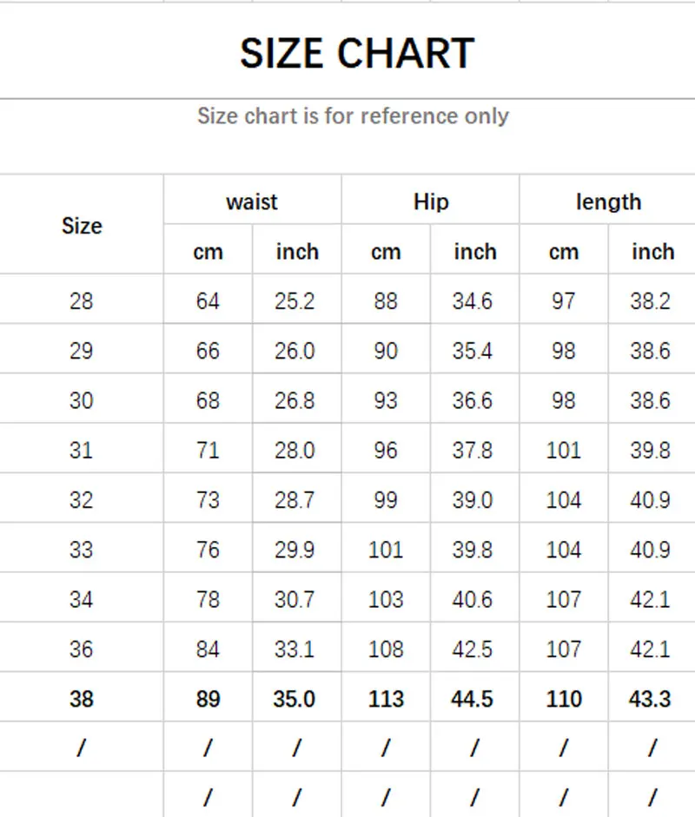Click the inch subheader under Hip
The height and width of the screenshot is (817, 695).
pos(475,252)
